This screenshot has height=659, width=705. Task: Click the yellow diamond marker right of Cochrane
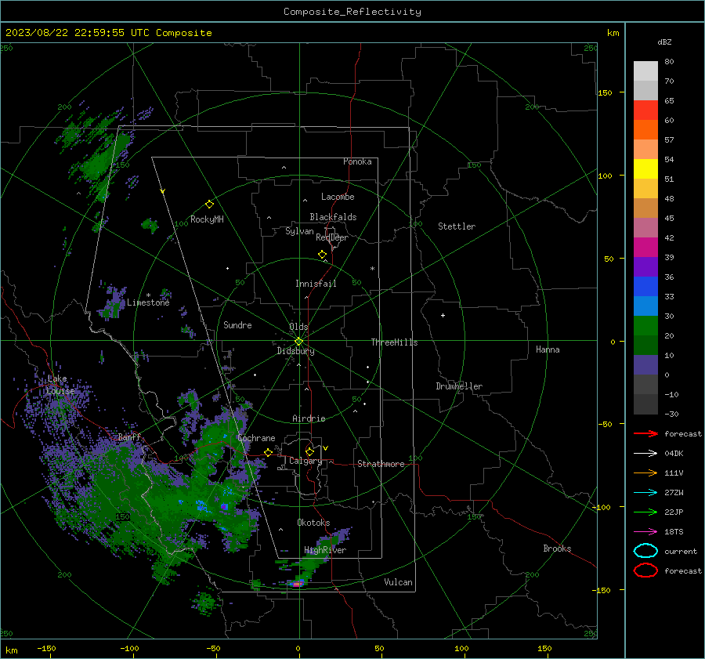[x=268, y=452]
